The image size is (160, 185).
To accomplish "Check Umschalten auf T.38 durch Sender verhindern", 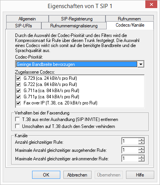I will 17,126.
